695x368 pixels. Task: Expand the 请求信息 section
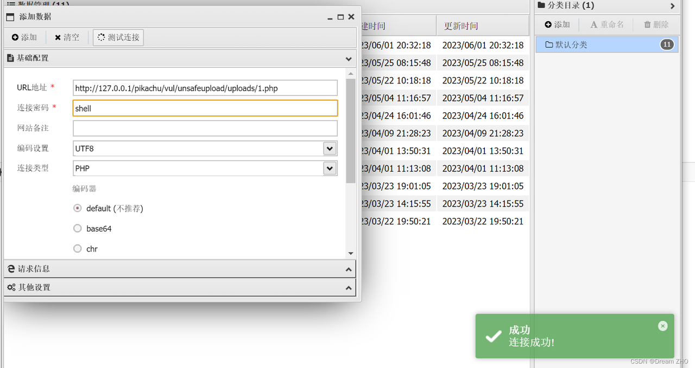179,269
